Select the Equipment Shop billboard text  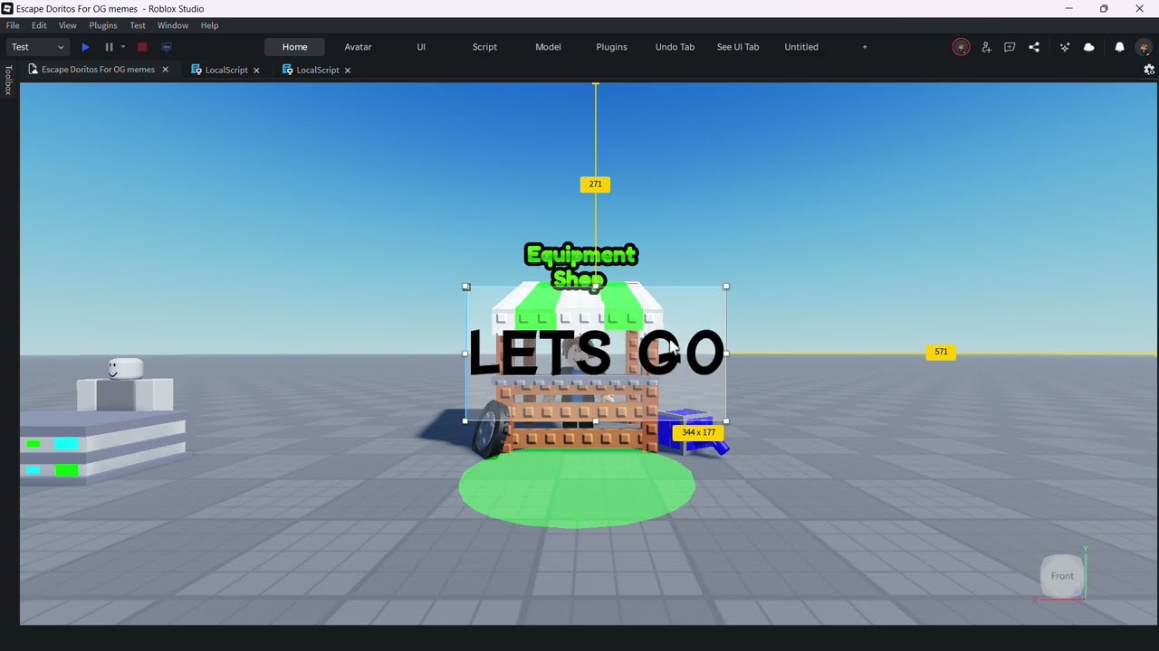(x=580, y=267)
